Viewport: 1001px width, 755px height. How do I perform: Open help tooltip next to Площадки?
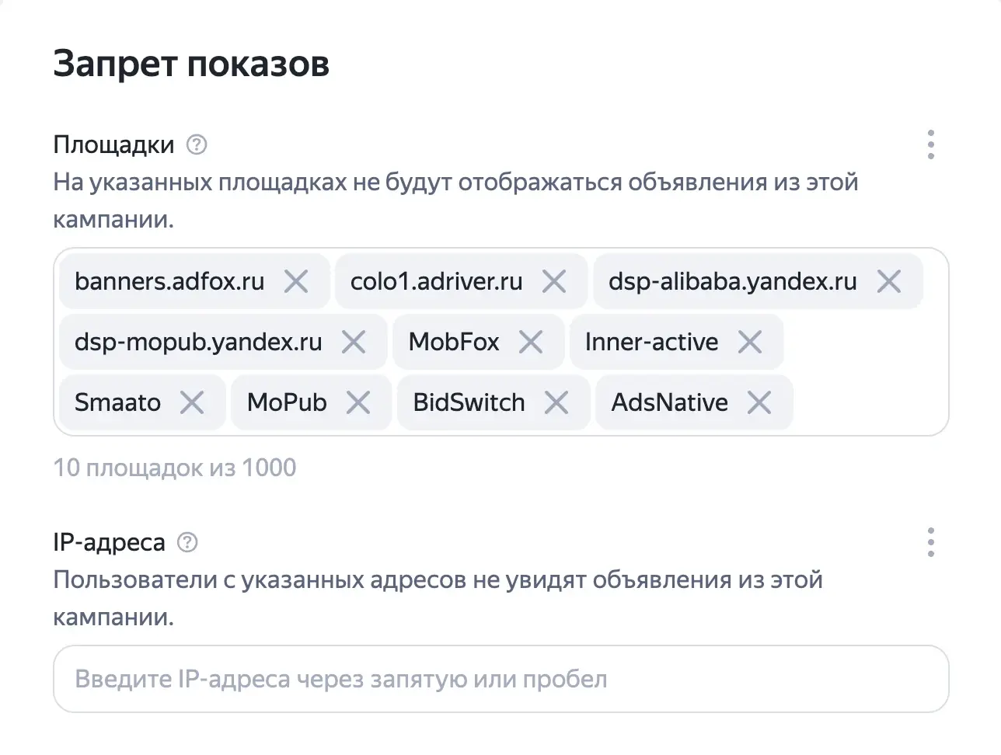197,144
